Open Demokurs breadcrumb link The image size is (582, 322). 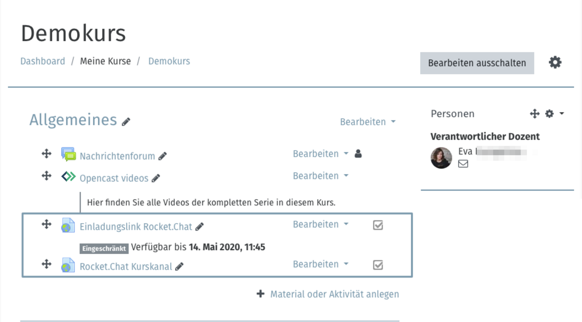point(169,61)
